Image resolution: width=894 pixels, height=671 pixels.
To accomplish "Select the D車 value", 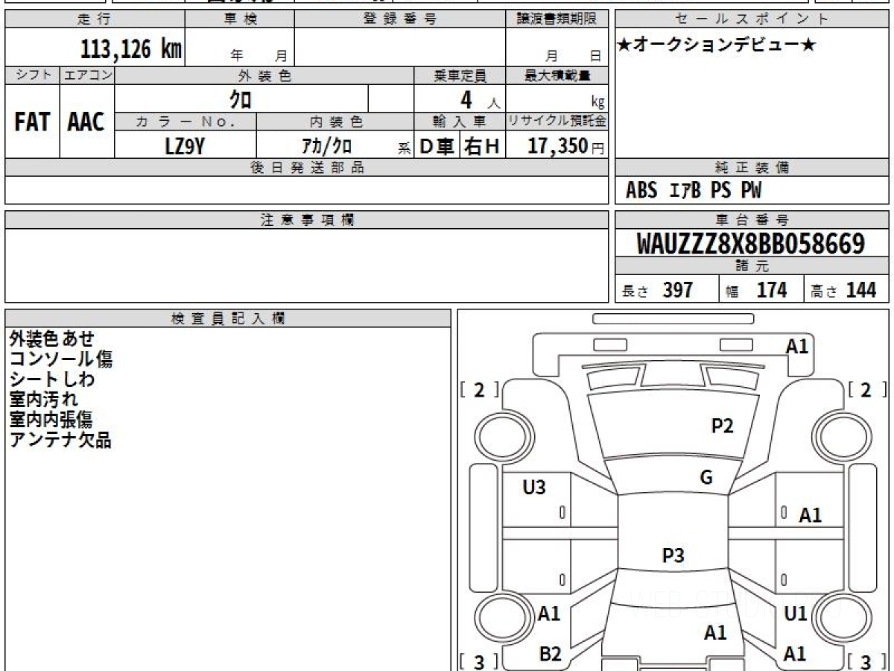I will point(437,147).
